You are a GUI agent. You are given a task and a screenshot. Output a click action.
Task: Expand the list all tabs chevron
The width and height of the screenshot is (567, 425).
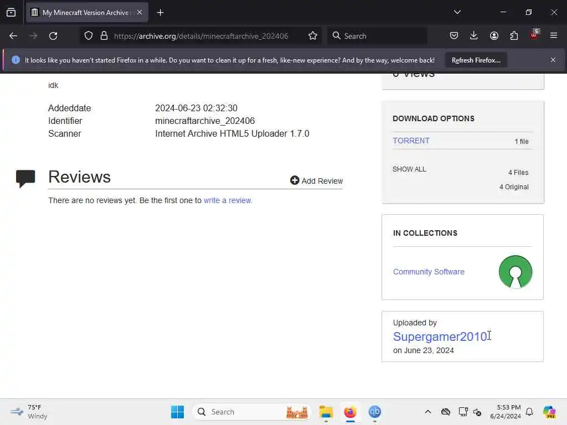coord(457,12)
